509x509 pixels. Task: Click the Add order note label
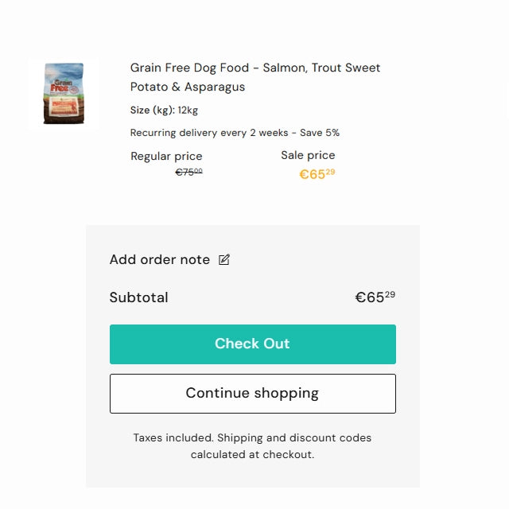coord(160,259)
